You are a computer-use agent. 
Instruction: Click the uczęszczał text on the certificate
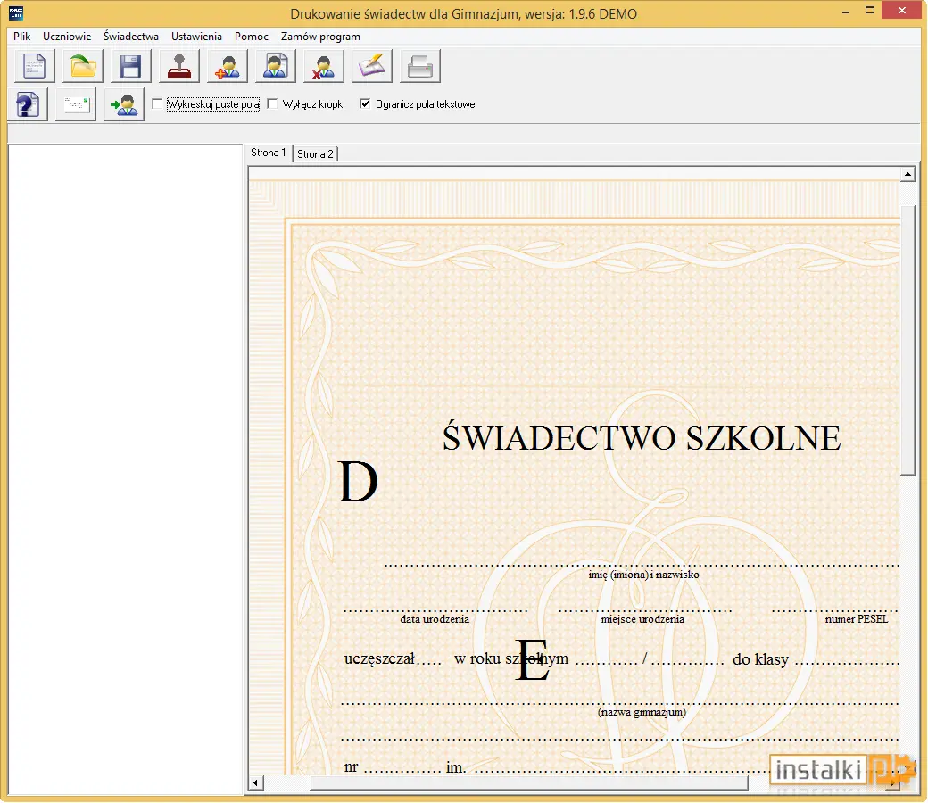tap(379, 658)
